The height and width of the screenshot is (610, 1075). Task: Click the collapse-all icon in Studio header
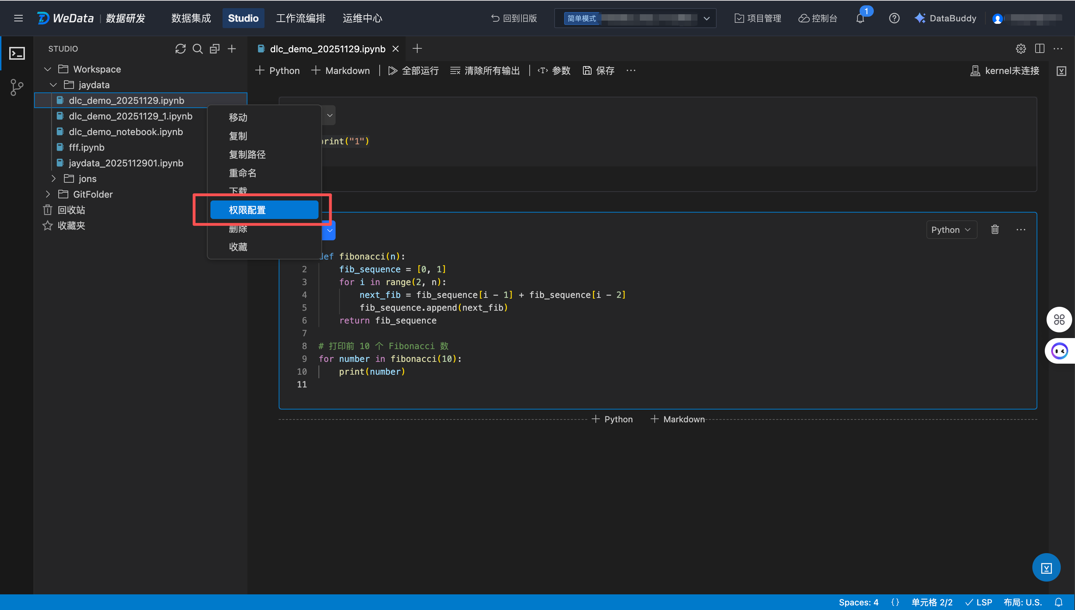tap(214, 49)
